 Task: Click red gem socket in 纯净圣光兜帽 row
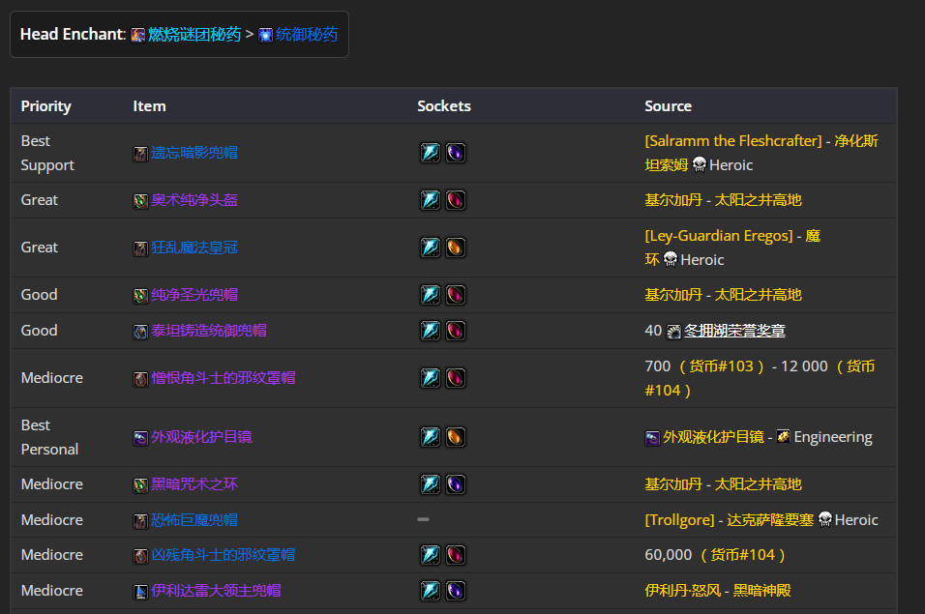[456, 295]
